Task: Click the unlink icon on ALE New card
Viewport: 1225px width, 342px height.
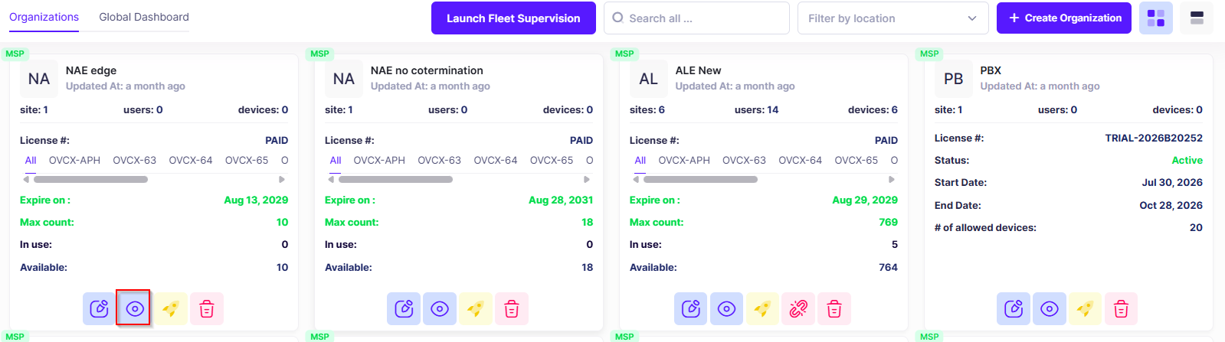Action: point(798,309)
